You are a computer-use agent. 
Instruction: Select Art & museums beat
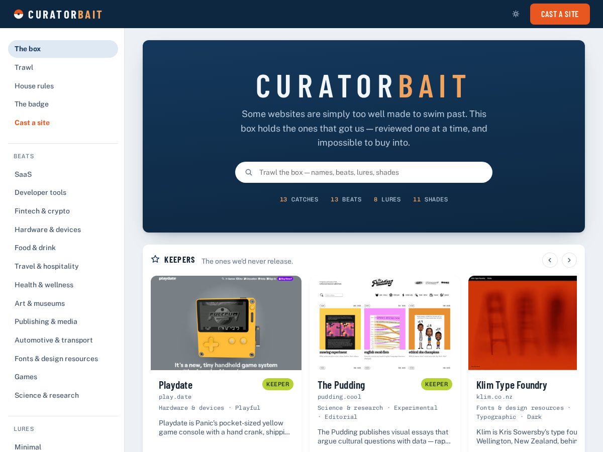tap(63, 303)
